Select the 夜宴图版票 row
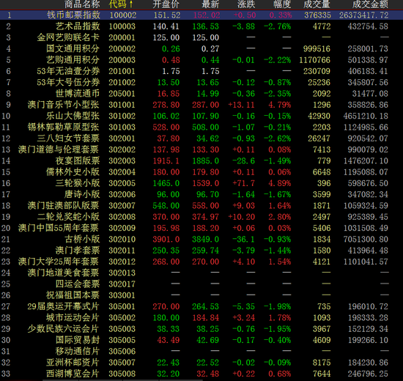 click(202, 160)
